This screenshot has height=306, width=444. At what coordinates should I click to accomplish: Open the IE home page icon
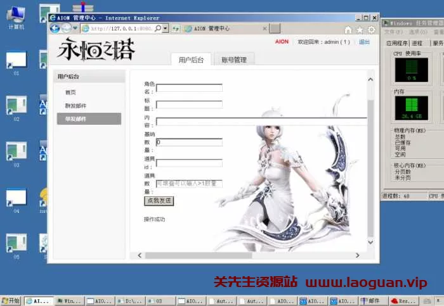(x=348, y=30)
